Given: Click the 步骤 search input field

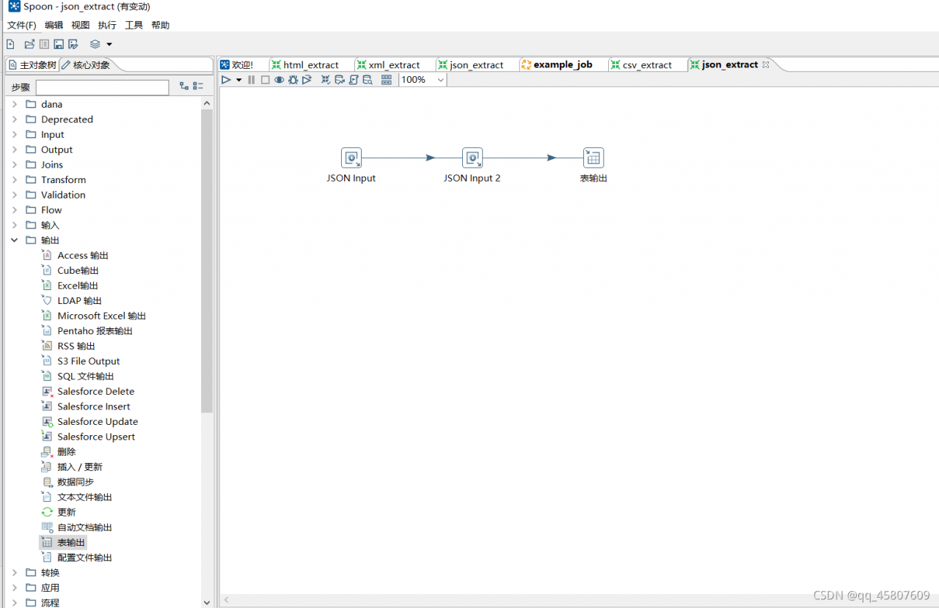Looking at the screenshot, I should click(x=103, y=87).
